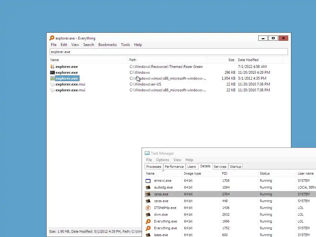Sort Task Manager by Image type column

201,173
